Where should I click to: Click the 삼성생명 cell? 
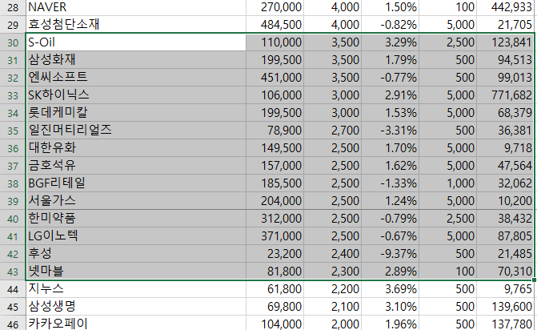[136, 307]
